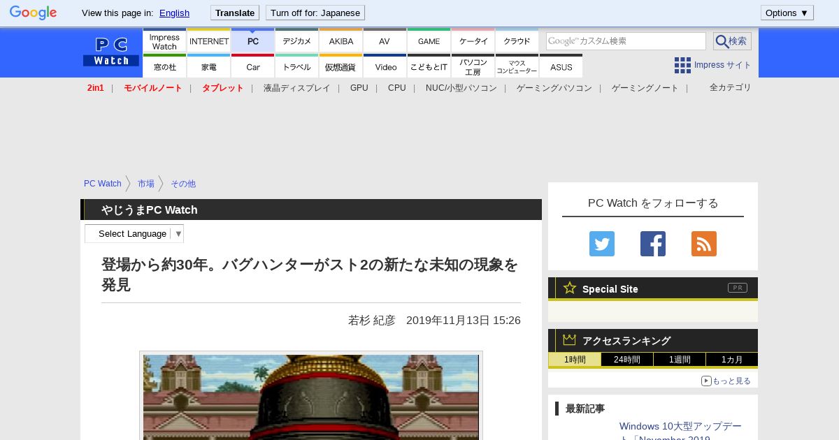This screenshot has height=440, width=839.
Task: Open the Car tab
Action: pos(253,66)
